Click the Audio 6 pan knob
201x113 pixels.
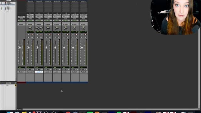click(83, 28)
